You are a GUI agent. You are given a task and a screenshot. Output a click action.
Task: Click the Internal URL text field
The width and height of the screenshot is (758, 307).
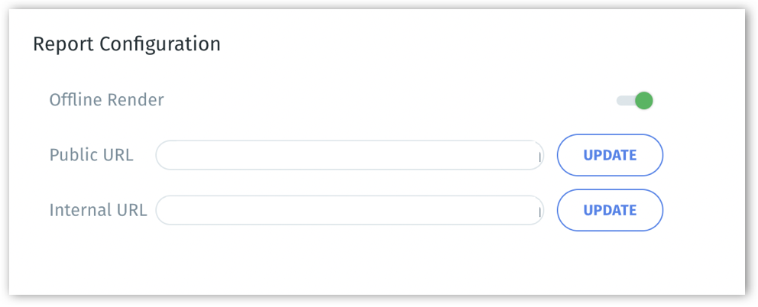pos(348,210)
